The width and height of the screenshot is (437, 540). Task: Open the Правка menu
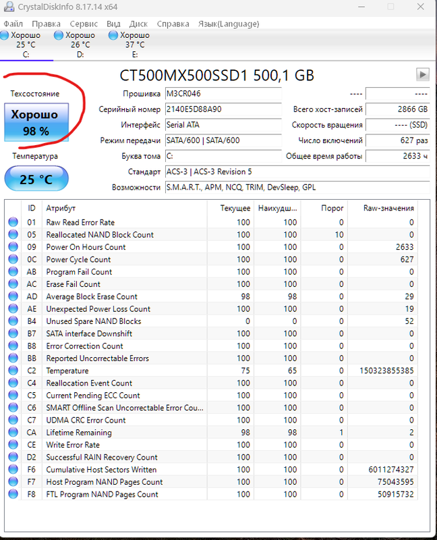tap(46, 24)
